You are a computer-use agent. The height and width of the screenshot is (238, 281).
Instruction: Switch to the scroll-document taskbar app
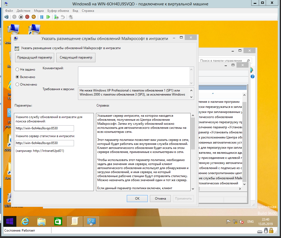(x=75, y=222)
